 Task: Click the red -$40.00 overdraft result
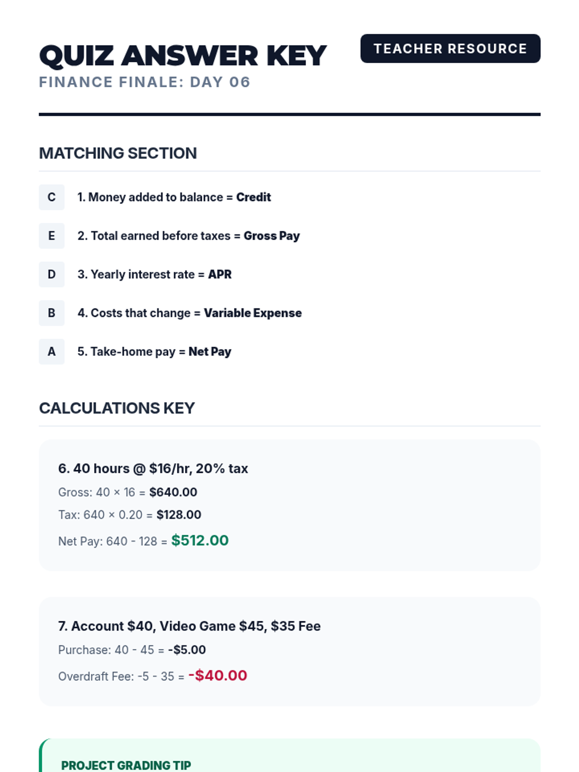pos(218,675)
